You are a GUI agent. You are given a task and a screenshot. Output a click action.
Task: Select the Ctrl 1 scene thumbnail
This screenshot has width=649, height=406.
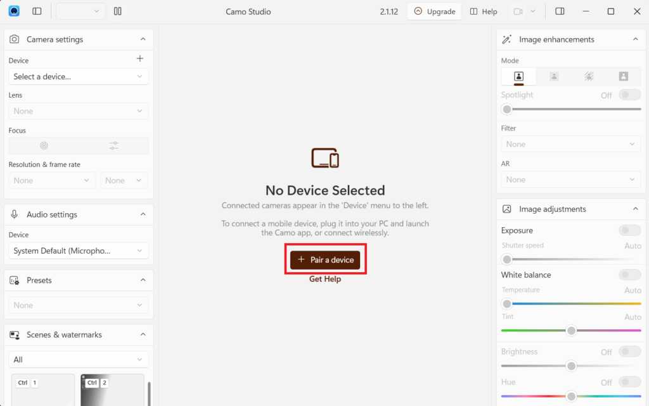[43, 390]
